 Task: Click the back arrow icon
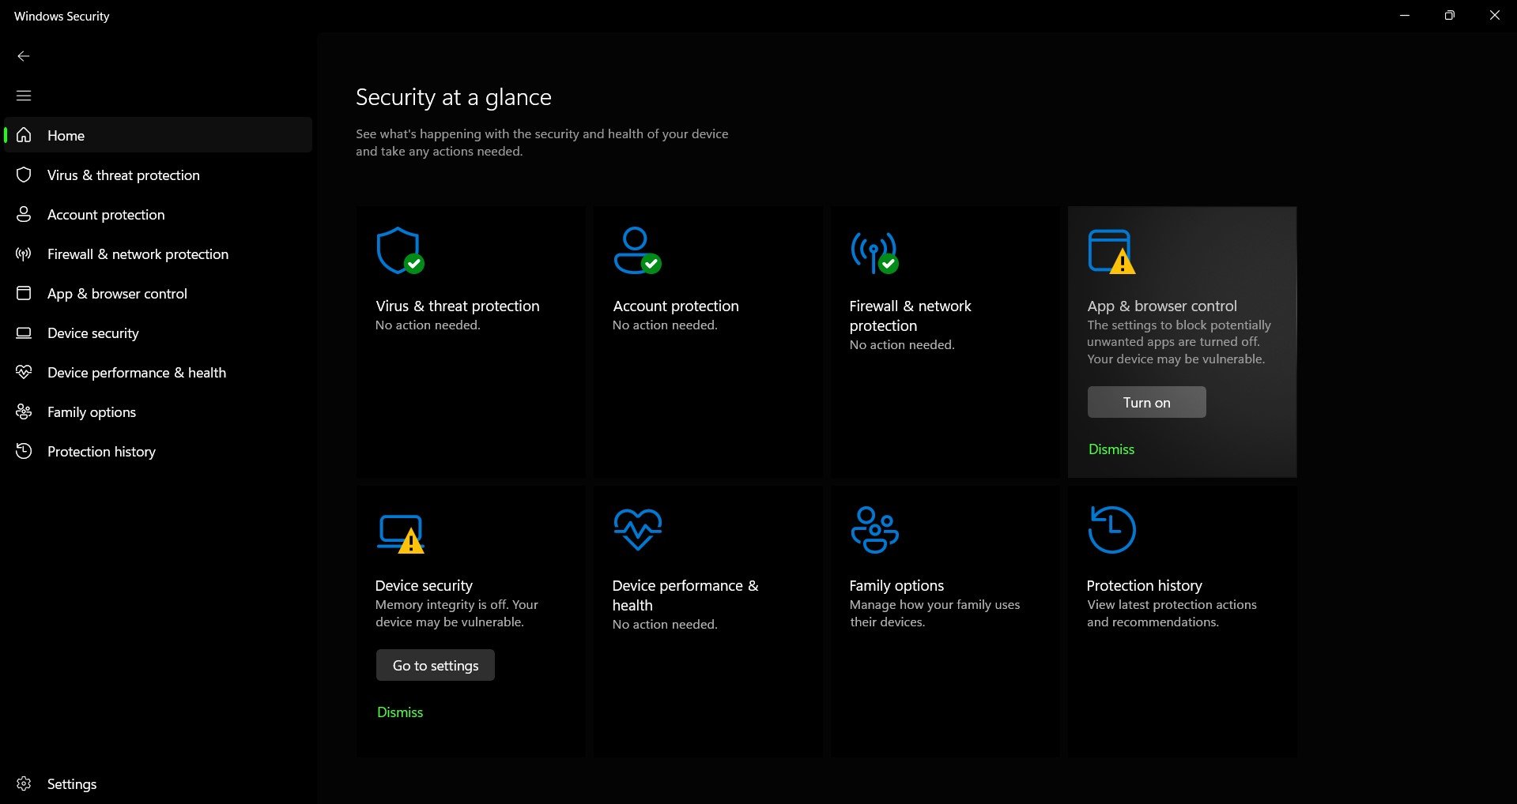pos(24,56)
